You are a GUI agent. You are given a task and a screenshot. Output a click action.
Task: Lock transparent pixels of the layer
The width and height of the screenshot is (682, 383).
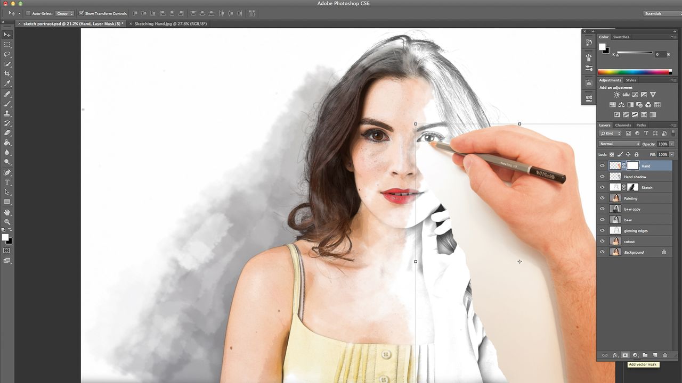point(612,154)
